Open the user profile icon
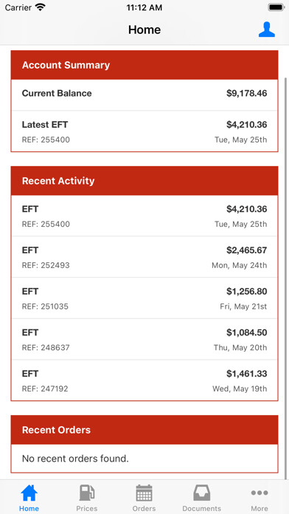 tap(267, 30)
